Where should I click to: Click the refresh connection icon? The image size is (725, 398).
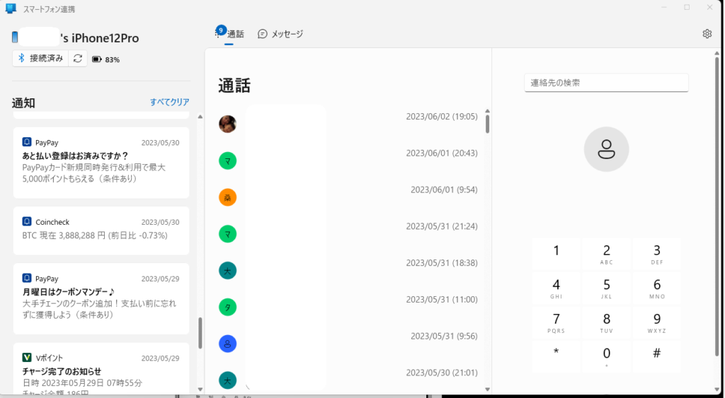pos(78,59)
